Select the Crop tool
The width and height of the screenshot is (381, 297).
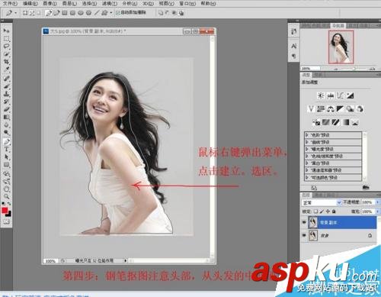[6, 62]
